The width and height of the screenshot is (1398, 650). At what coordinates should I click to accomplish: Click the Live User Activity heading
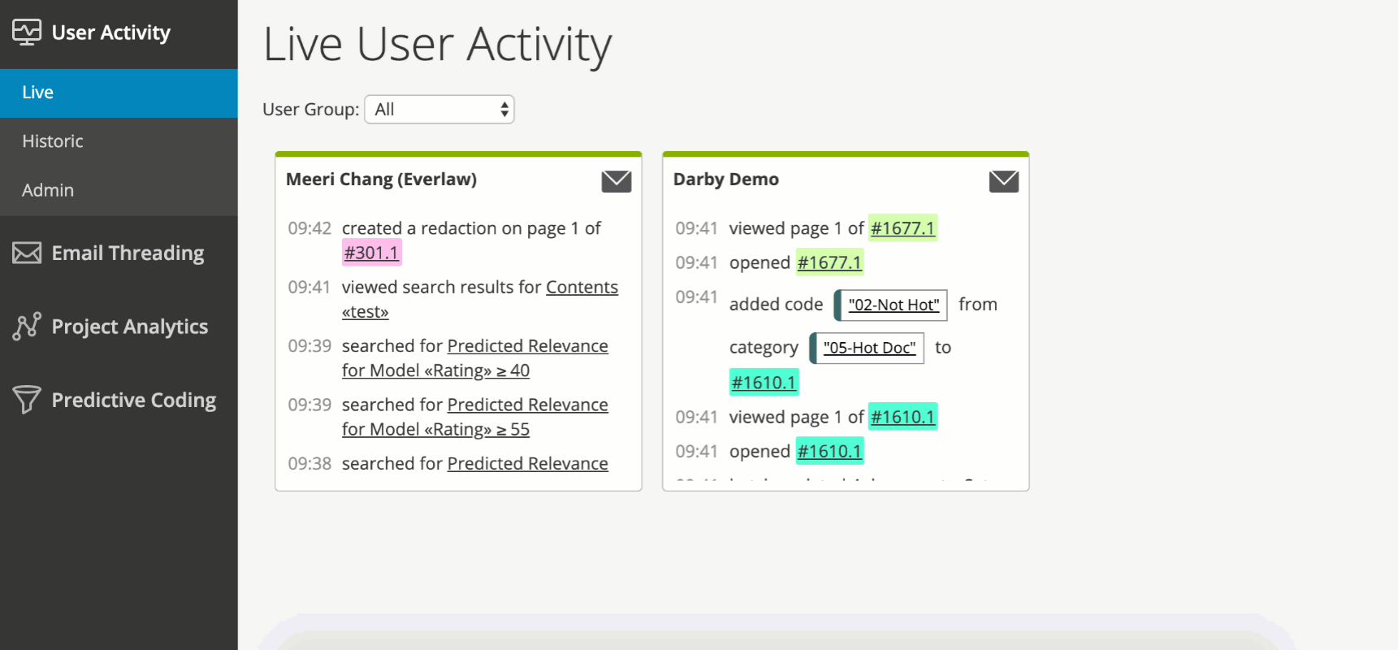437,44
